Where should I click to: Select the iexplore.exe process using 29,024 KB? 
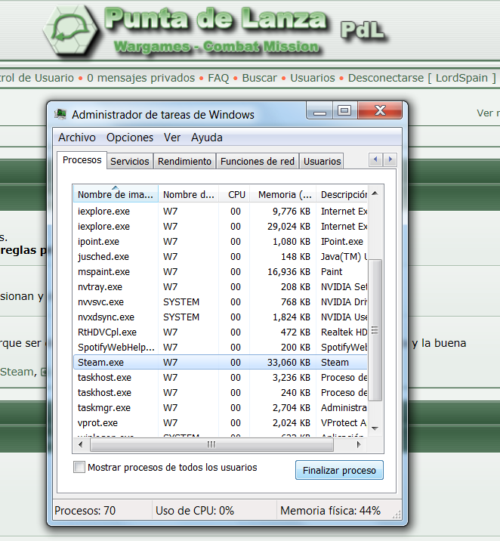tap(220, 227)
